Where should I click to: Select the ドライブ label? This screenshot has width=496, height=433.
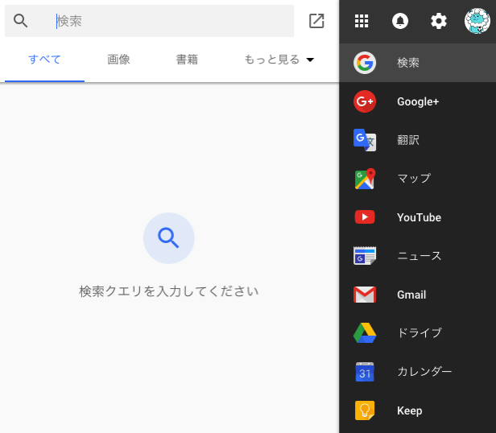pyautogui.click(x=420, y=333)
